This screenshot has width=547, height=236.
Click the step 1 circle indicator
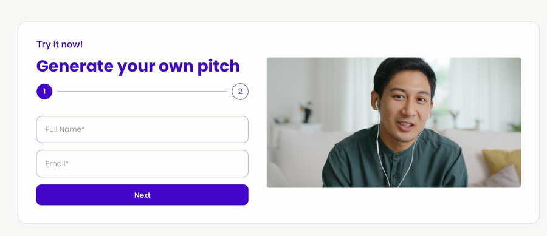44,92
